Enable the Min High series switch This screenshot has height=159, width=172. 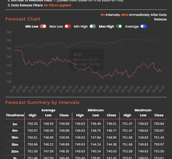92,26
